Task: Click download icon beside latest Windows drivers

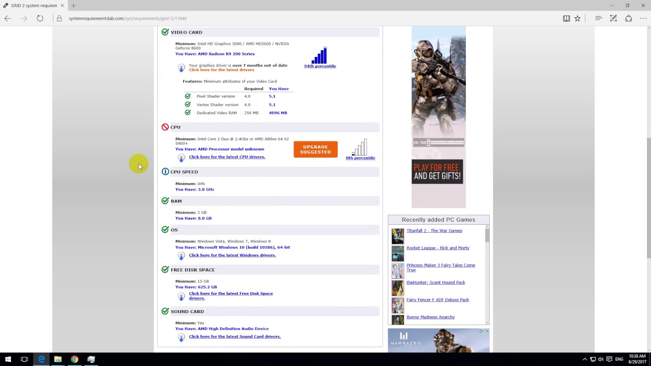Action: click(x=181, y=256)
